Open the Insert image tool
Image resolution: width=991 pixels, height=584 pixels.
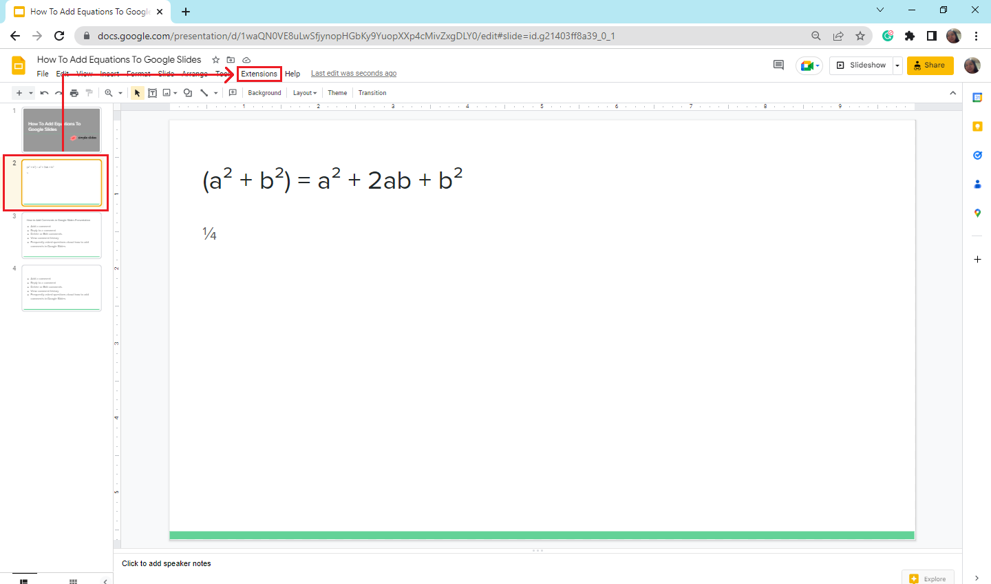tap(165, 92)
